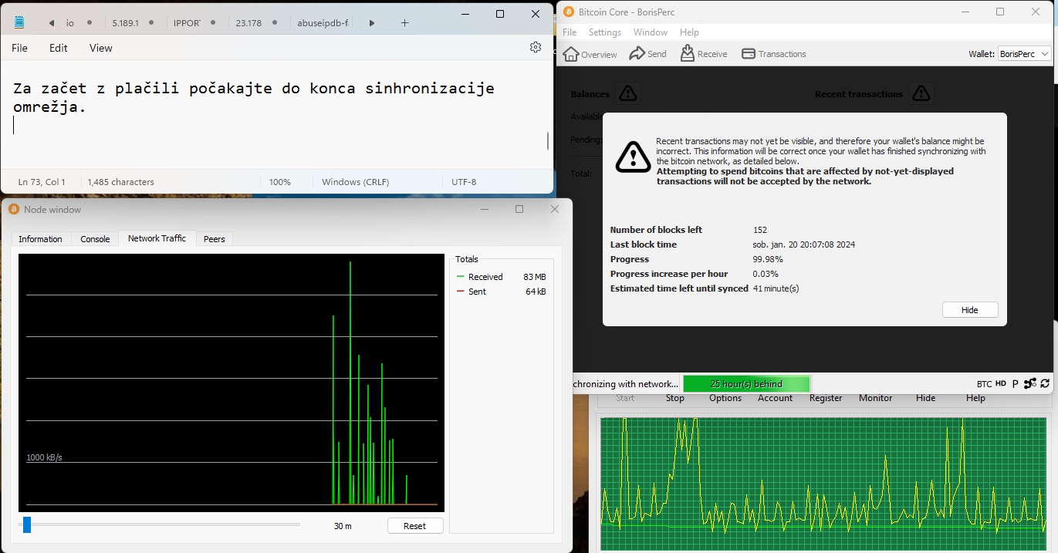This screenshot has width=1058, height=553.
Task: Click Monitor in the monitor window toolbar
Action: pos(876,398)
